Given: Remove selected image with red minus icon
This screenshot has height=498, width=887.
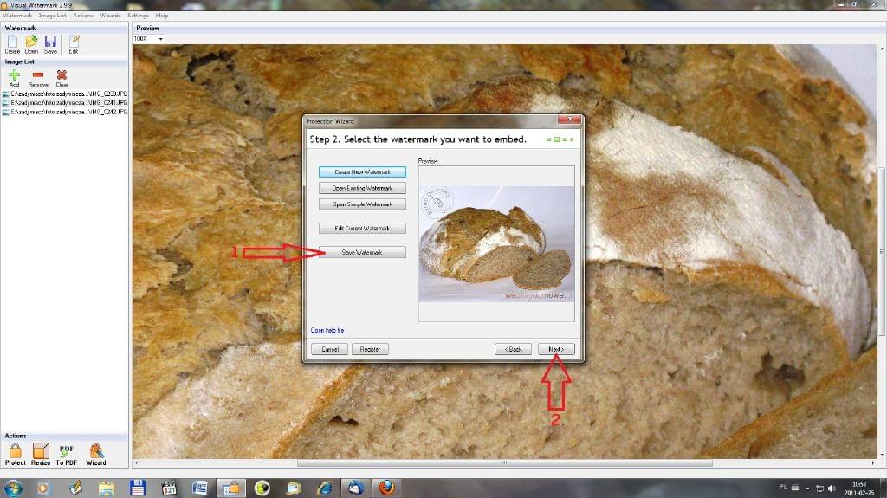Looking at the screenshot, I should pos(38,78).
